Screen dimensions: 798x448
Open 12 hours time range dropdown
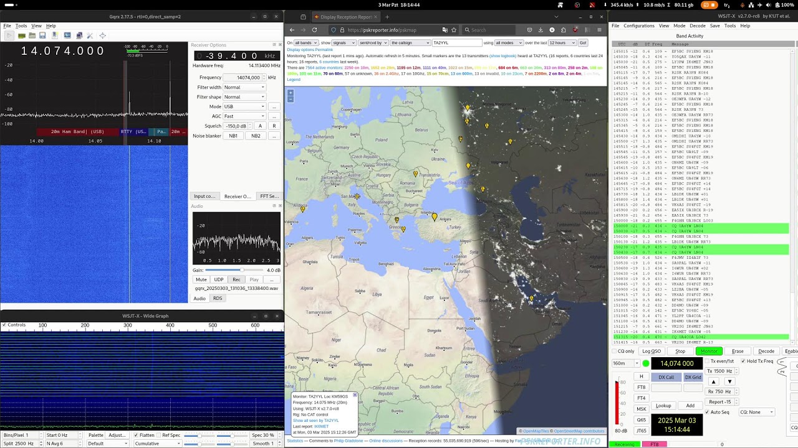(562, 42)
